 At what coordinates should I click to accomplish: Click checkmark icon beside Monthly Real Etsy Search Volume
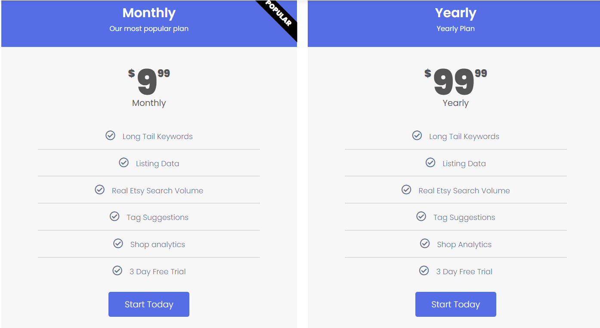(99, 190)
